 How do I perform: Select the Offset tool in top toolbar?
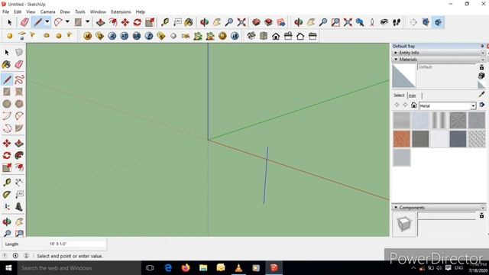pyautogui.click(x=113, y=22)
